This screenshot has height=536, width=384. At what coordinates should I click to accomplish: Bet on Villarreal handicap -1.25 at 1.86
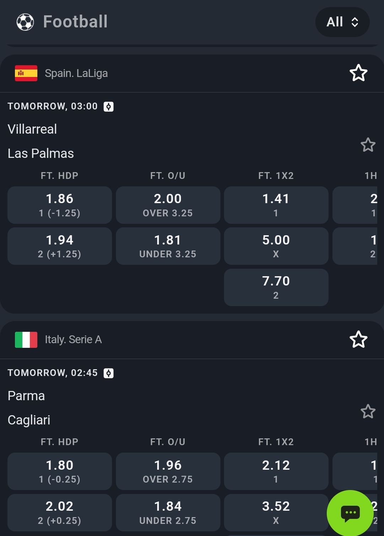[x=60, y=205]
